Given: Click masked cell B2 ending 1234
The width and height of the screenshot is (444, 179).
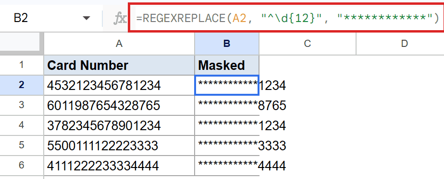Looking at the screenshot, I should point(227,85).
